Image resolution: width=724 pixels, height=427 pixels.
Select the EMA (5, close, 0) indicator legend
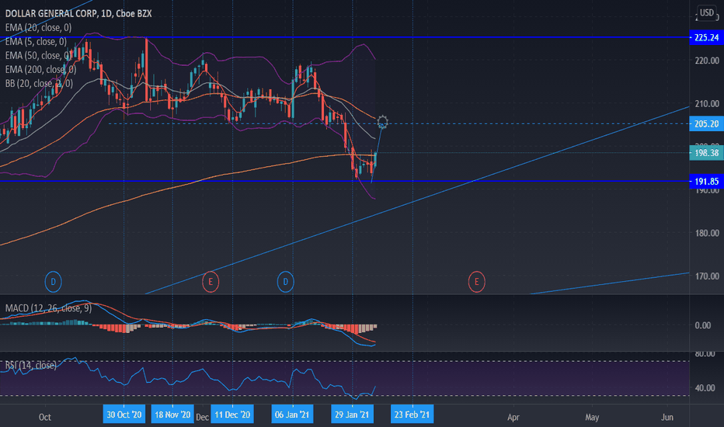pos(36,42)
